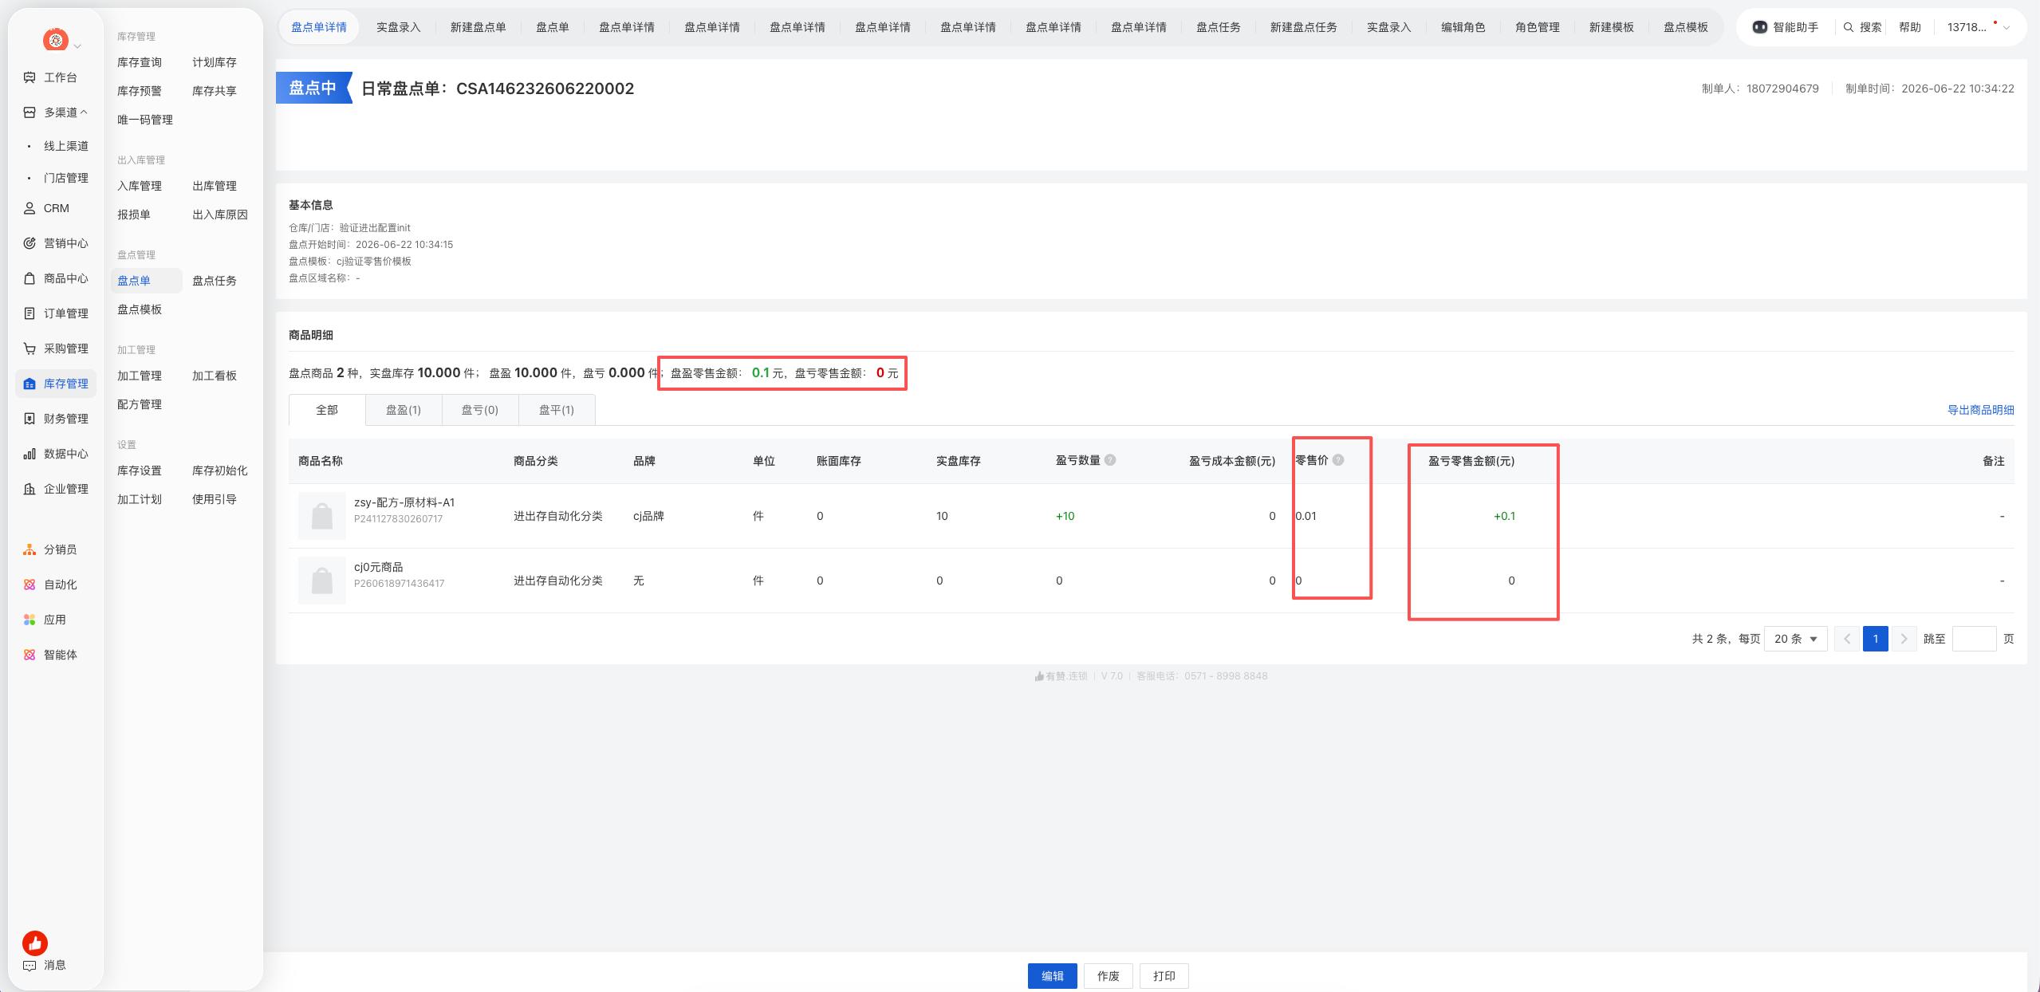Open 营销中心 marketing icon

30,243
